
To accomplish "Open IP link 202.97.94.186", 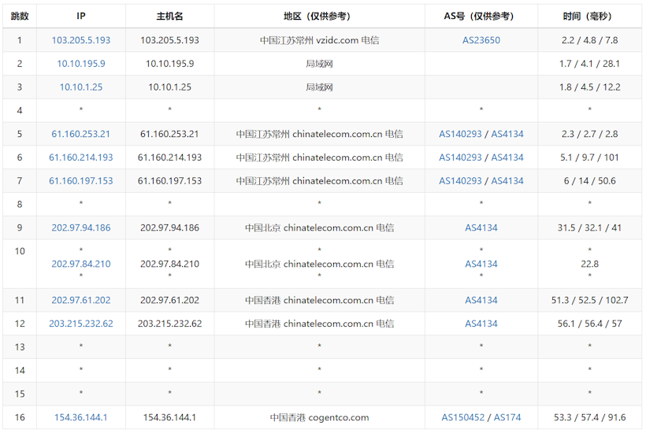I will point(81,228).
